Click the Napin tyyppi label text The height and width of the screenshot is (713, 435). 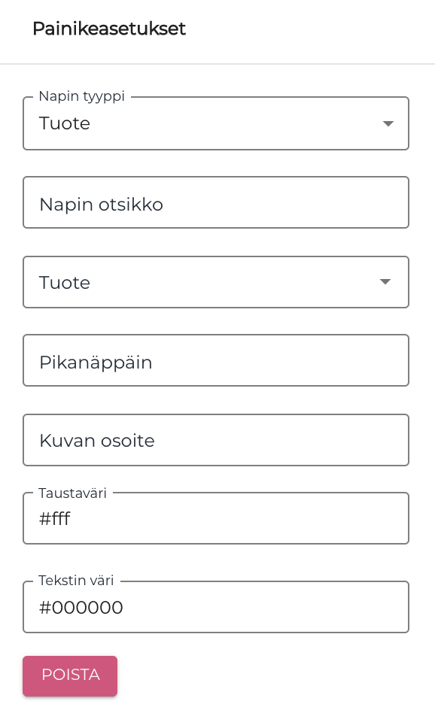pos(81,96)
